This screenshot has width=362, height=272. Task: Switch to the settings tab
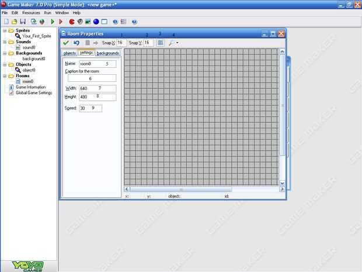pyautogui.click(x=86, y=53)
